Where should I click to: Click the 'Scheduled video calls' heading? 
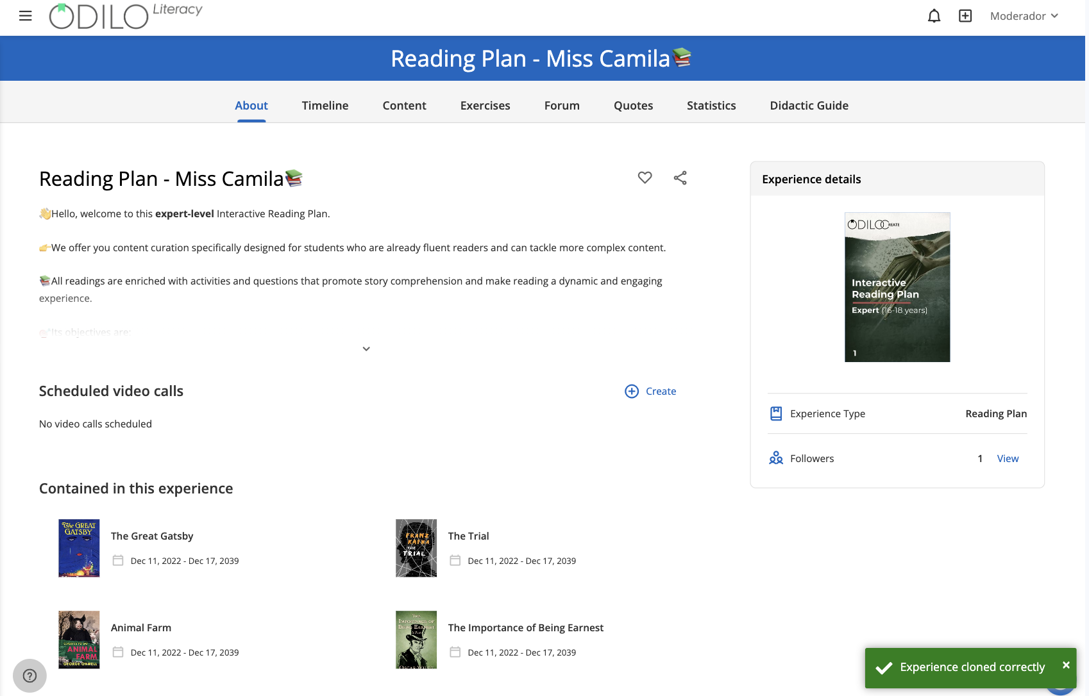click(111, 391)
